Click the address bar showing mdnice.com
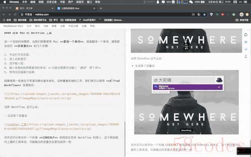Image resolution: width=251 pixels, height=157 pixels. point(98,14)
